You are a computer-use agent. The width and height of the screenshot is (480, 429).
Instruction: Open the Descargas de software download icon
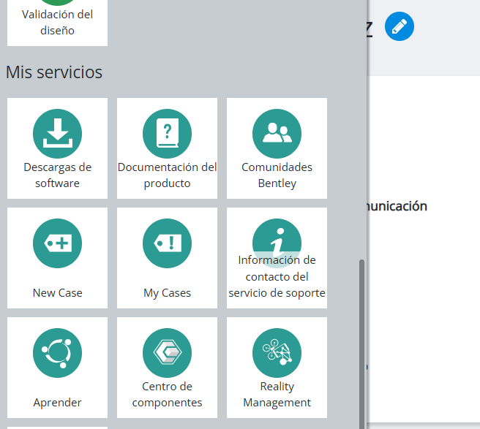coord(57,134)
